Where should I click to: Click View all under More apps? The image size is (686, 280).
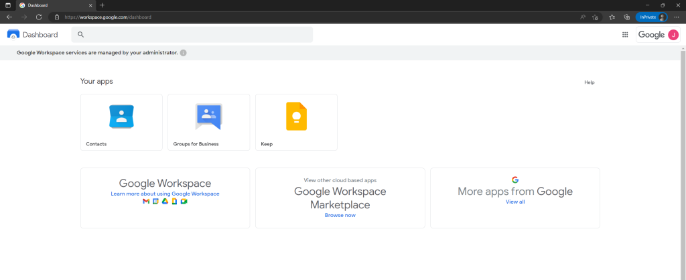[515, 202]
